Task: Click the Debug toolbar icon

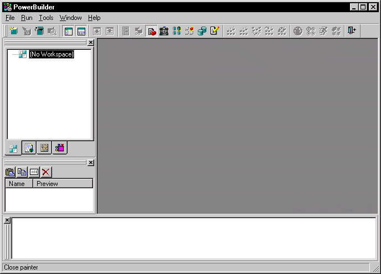Action: coord(298,31)
